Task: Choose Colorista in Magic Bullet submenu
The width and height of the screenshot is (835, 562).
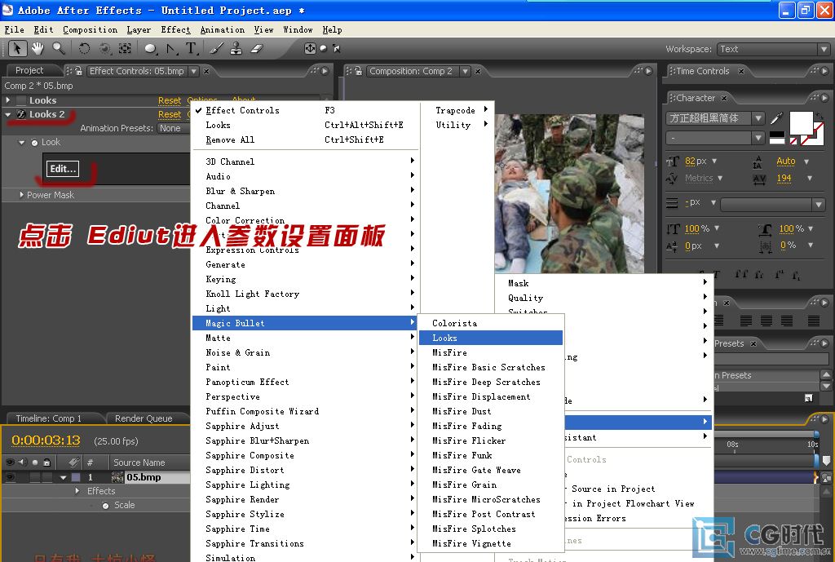Action: click(x=490, y=323)
